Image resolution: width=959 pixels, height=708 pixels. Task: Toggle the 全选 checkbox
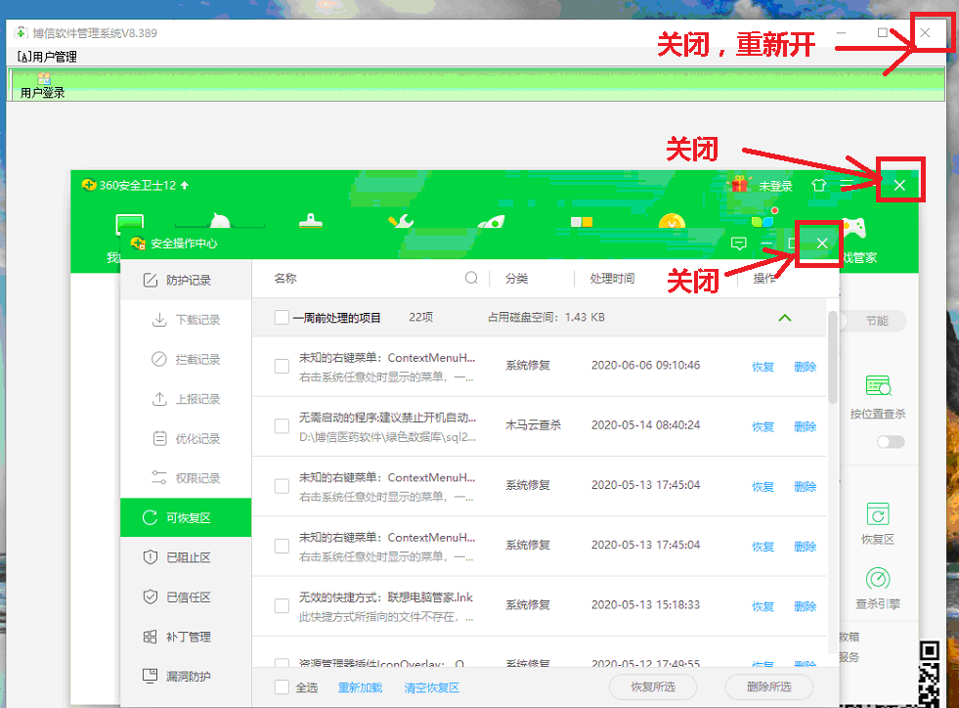tap(282, 687)
